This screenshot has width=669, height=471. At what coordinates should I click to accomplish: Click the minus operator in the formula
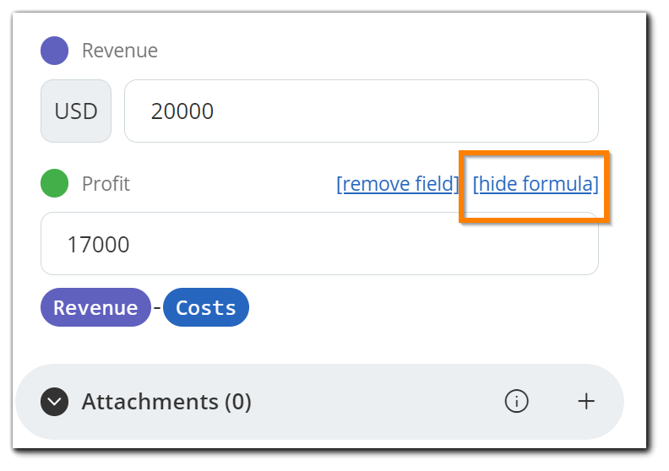[157, 307]
